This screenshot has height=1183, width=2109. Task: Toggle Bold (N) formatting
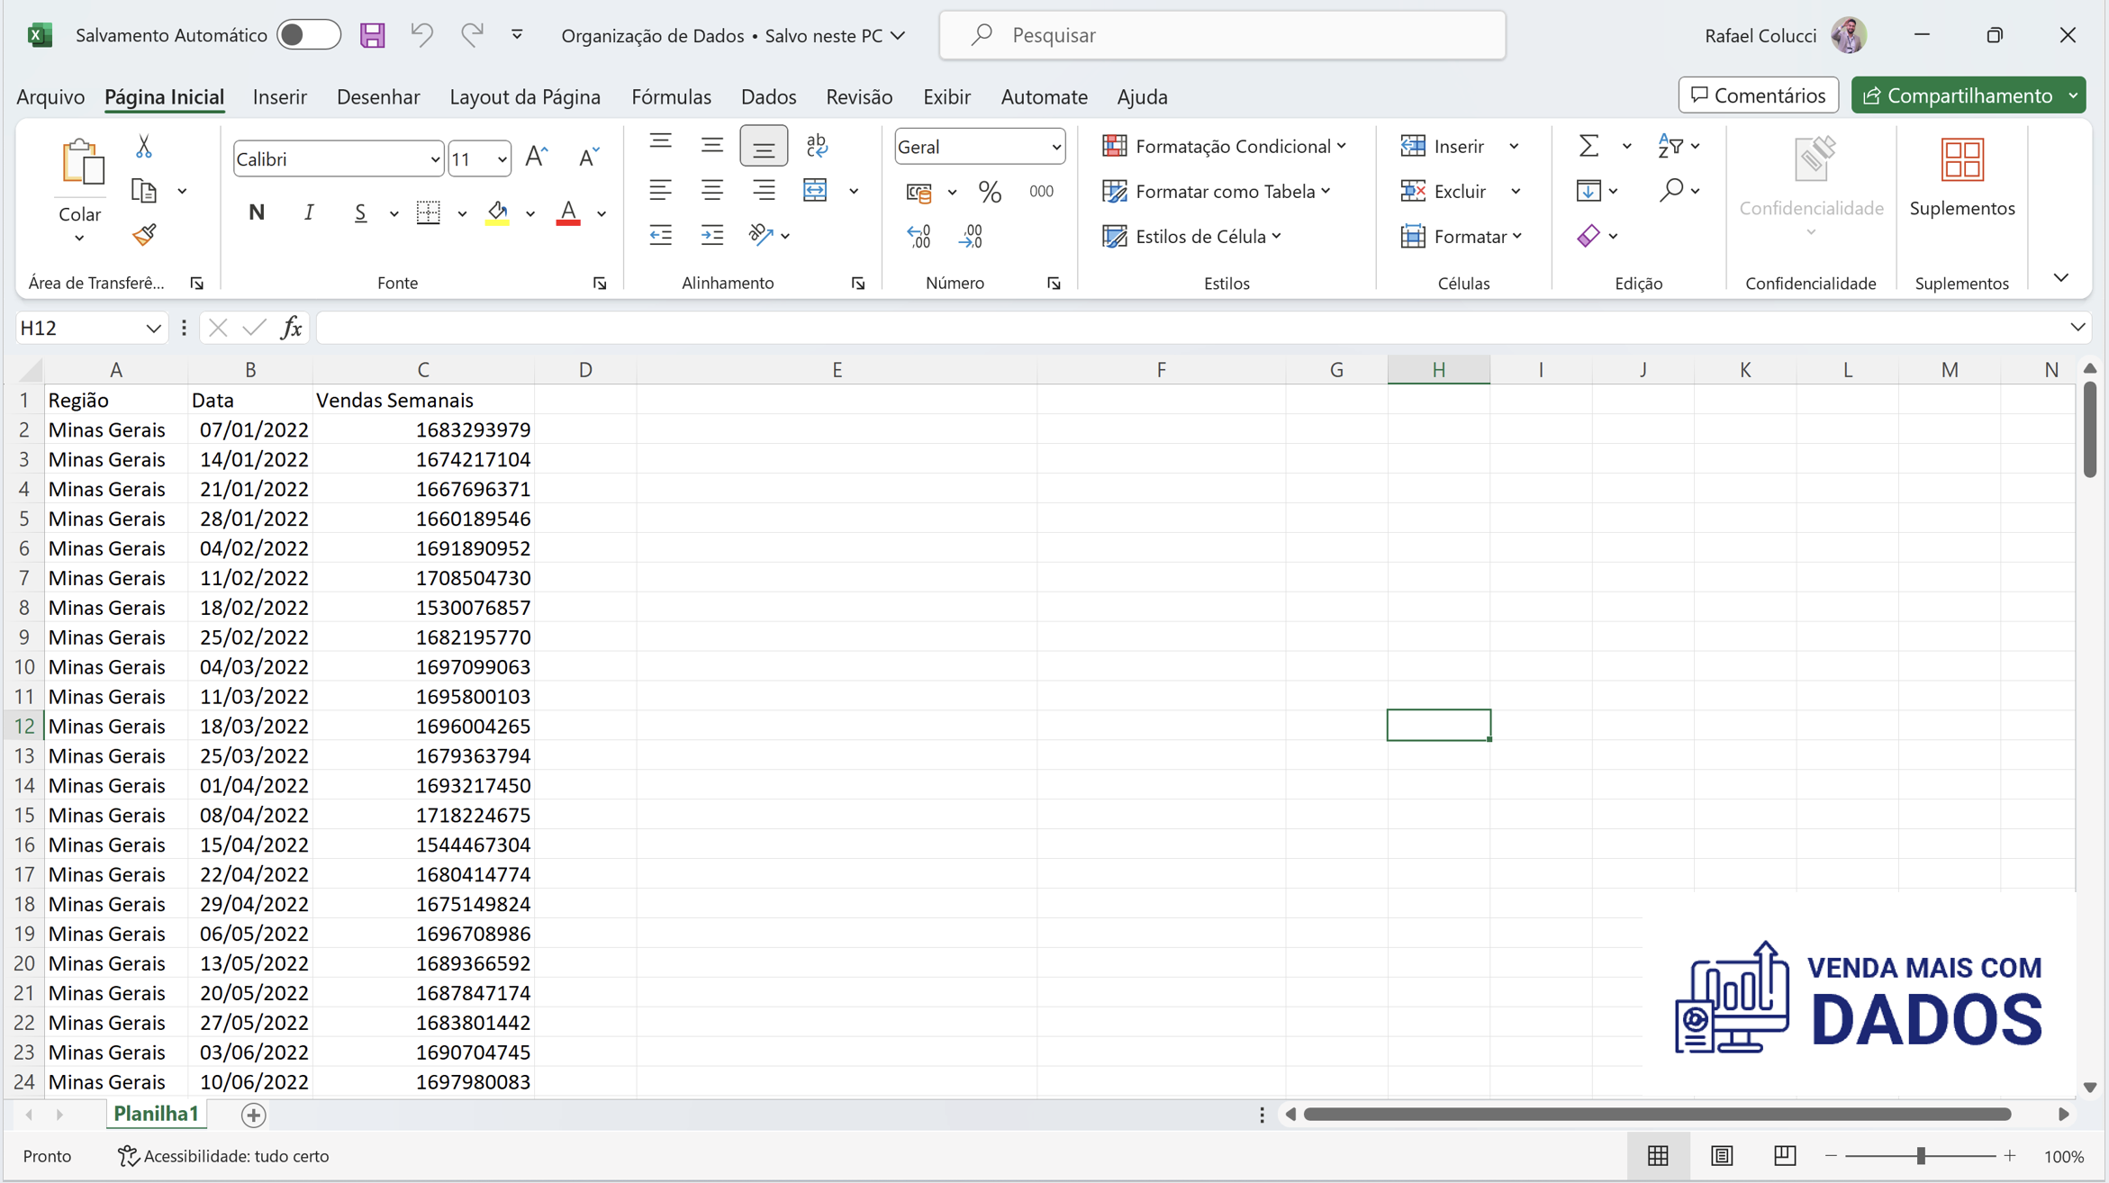coord(257,212)
